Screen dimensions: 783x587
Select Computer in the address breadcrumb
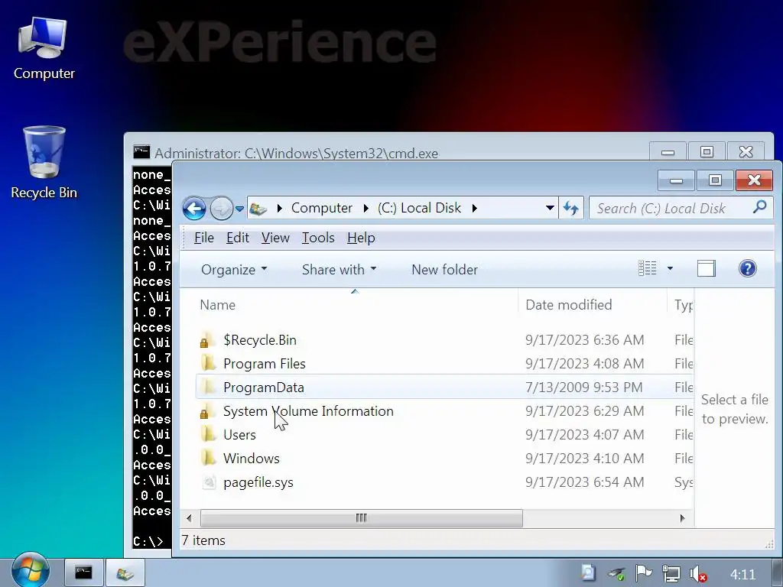[x=322, y=208]
